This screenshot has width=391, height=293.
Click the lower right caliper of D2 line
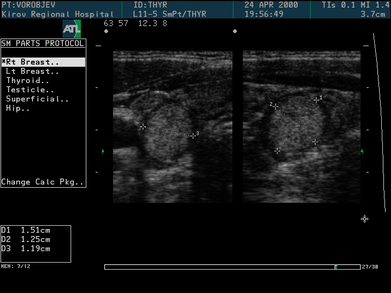[x=315, y=142]
